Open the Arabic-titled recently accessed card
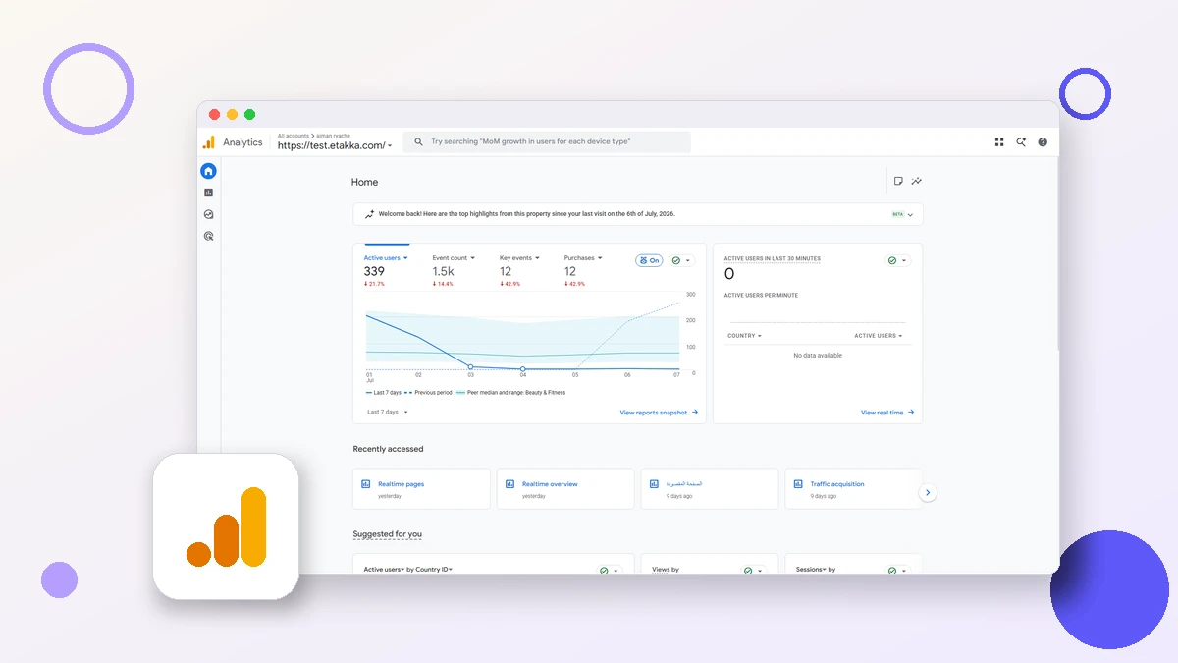Viewport: 1178px width, 663px height. (x=710, y=488)
